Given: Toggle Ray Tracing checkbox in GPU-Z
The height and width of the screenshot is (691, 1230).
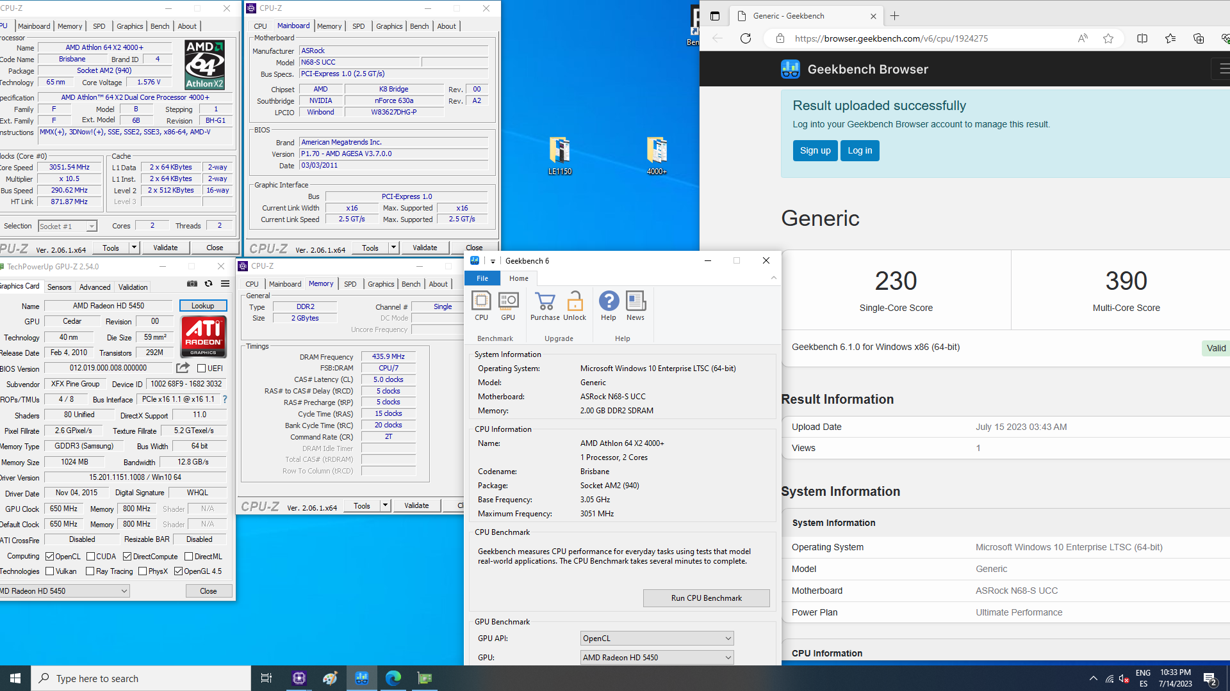Looking at the screenshot, I should pyautogui.click(x=90, y=571).
